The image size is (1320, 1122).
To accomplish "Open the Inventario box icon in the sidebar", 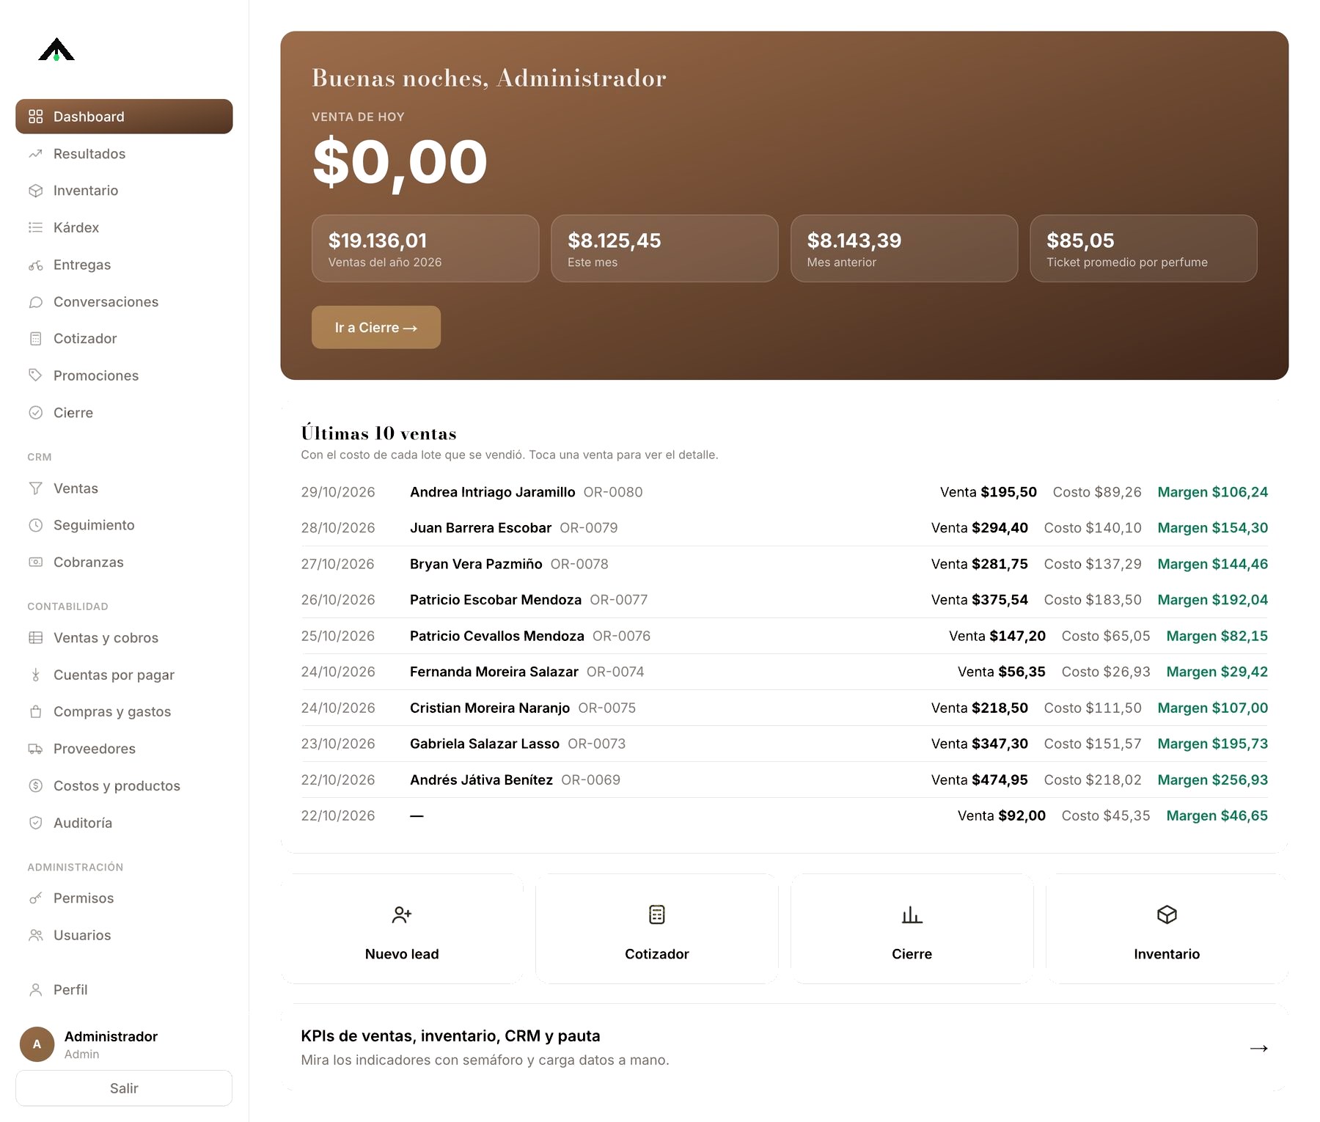I will click(35, 191).
